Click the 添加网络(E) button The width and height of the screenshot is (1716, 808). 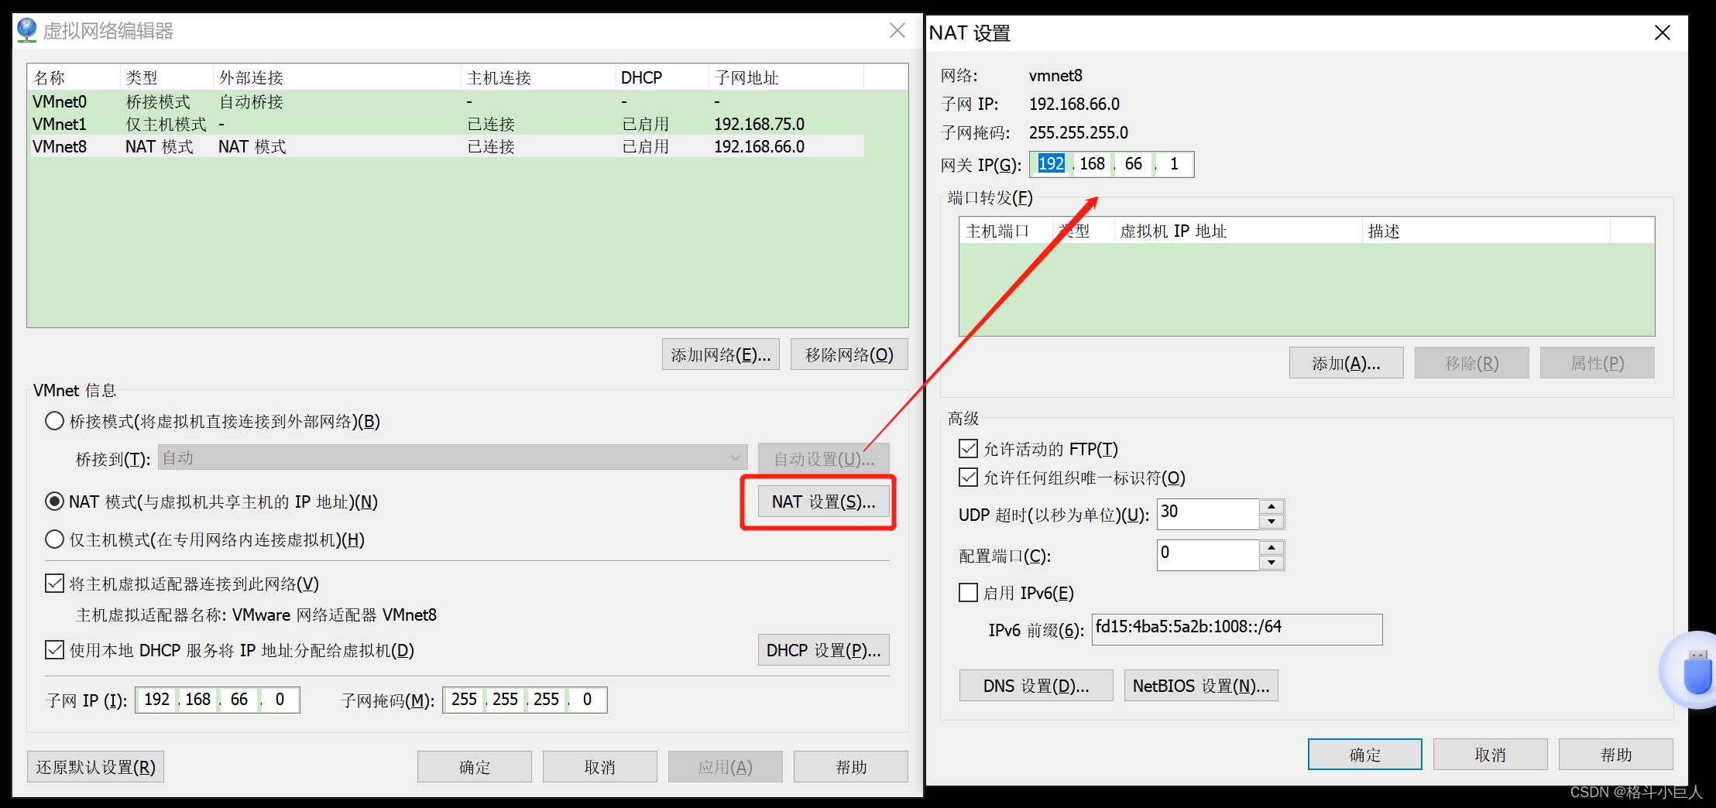click(719, 354)
